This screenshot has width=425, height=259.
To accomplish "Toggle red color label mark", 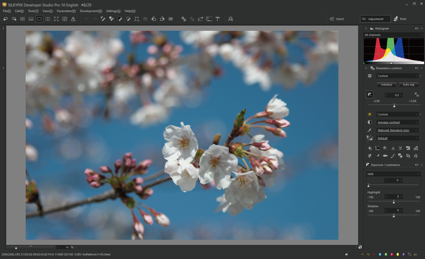I will coord(392,254).
